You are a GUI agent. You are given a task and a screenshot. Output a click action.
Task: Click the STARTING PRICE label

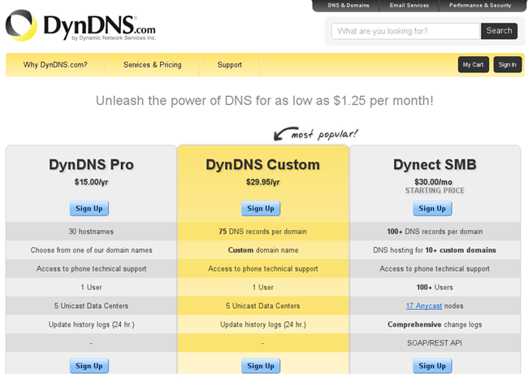(435, 190)
